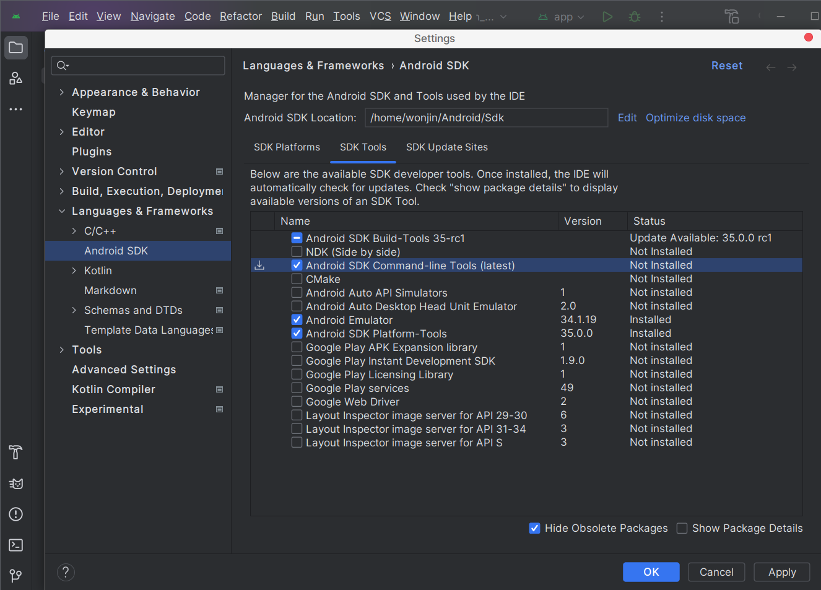Click the Android Studio logo icon
The image size is (821, 590).
click(16, 16)
